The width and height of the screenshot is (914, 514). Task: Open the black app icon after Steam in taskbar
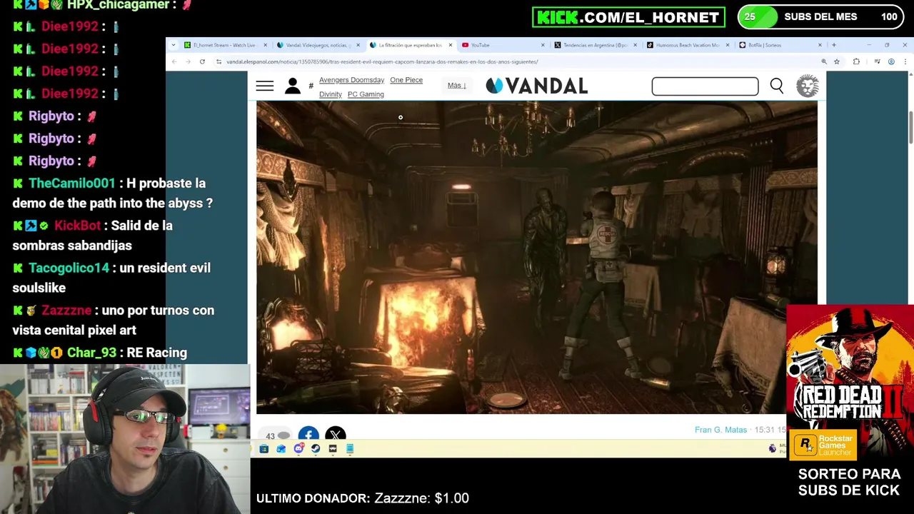coord(333,449)
